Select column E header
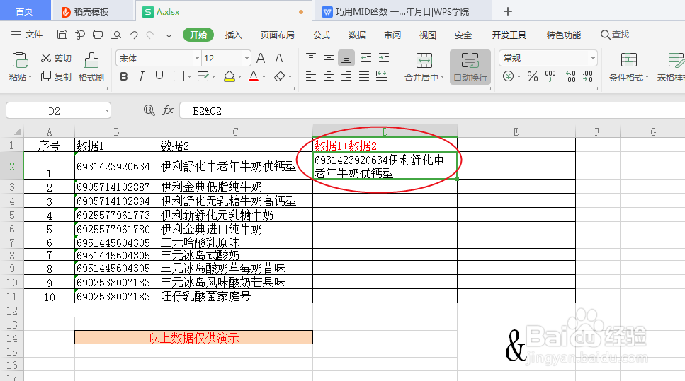685x381 pixels. tap(516, 131)
